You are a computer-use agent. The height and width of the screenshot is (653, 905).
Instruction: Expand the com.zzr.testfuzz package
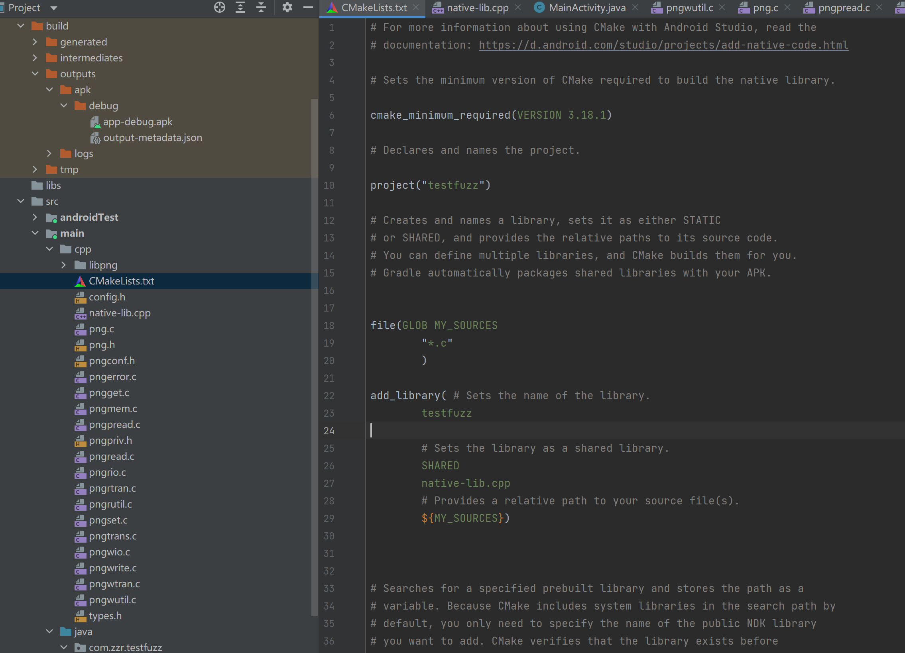point(64,647)
